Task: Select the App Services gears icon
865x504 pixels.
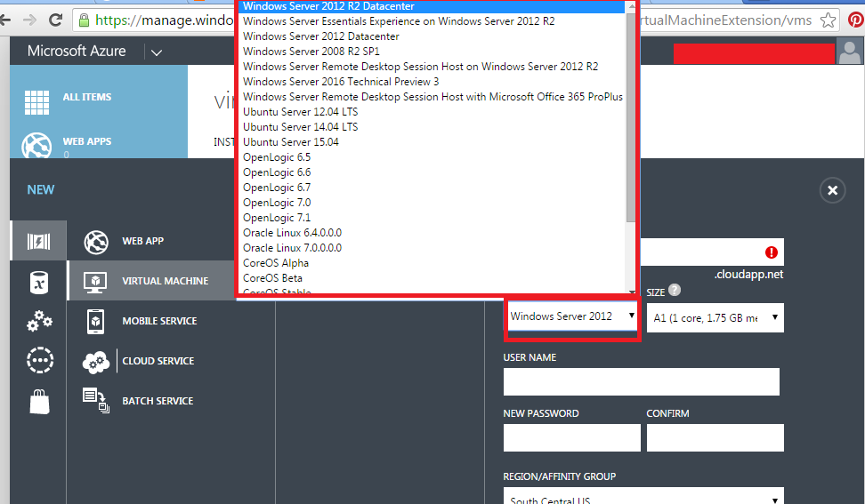Action: (39, 321)
